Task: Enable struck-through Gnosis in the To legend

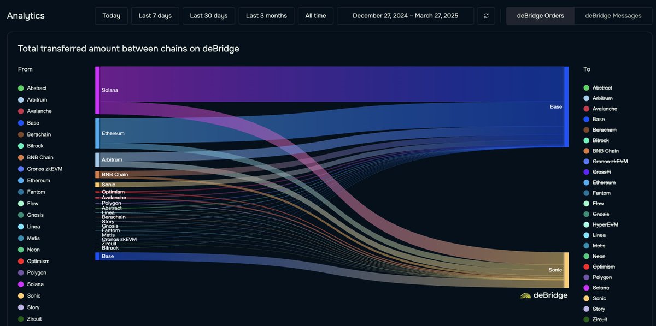Action: click(x=596, y=214)
